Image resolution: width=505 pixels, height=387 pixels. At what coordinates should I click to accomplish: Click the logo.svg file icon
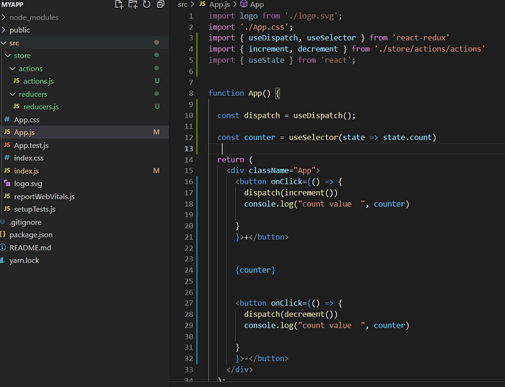click(x=7, y=183)
